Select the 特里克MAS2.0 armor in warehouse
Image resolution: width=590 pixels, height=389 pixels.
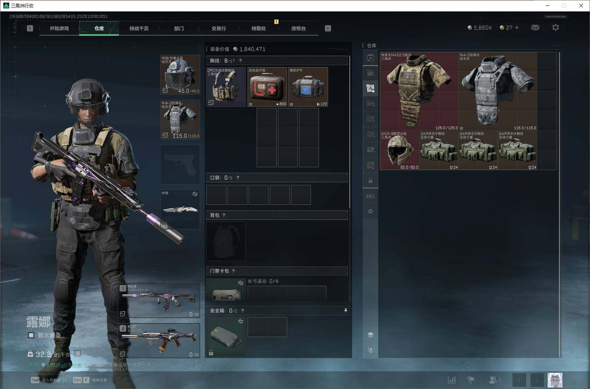pos(419,91)
